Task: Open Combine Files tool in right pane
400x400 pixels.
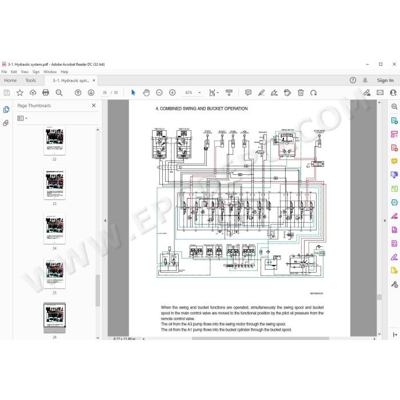Action: pos(394,175)
